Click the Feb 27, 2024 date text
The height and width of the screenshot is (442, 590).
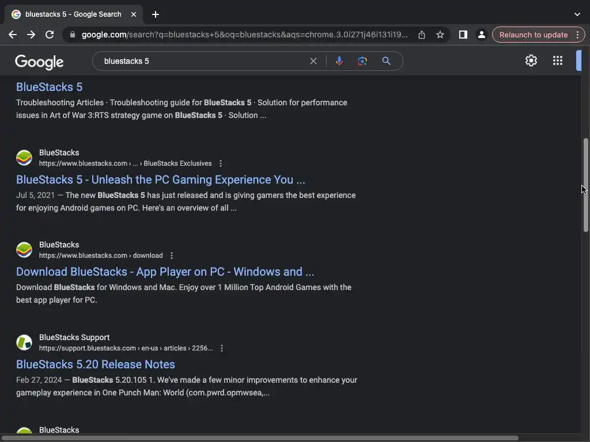point(39,380)
